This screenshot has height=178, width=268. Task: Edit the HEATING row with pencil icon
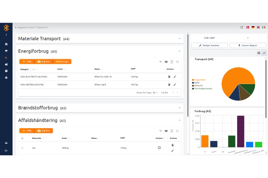pos(175,84)
